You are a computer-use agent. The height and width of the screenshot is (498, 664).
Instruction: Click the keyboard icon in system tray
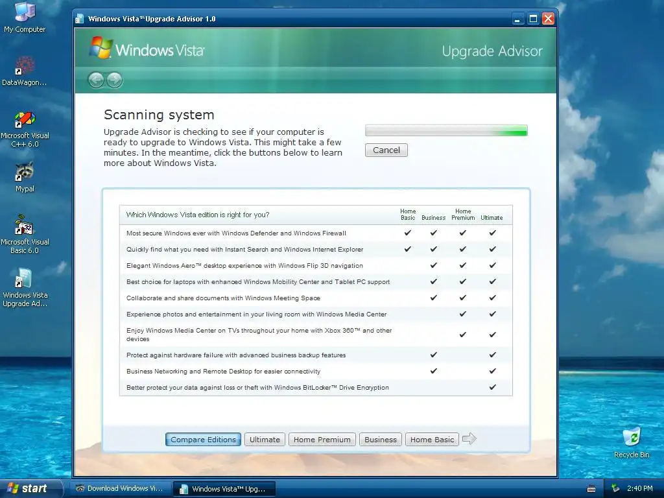pyautogui.click(x=591, y=489)
